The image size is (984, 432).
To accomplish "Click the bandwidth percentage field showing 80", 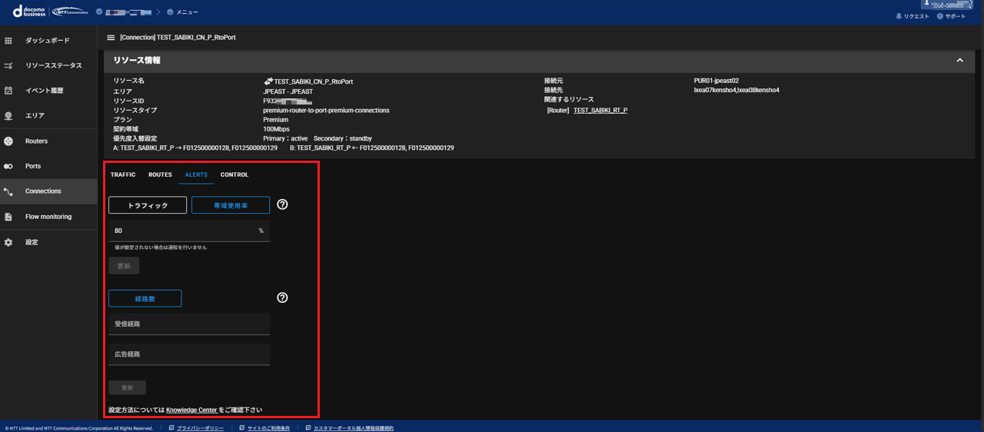I will (x=184, y=231).
